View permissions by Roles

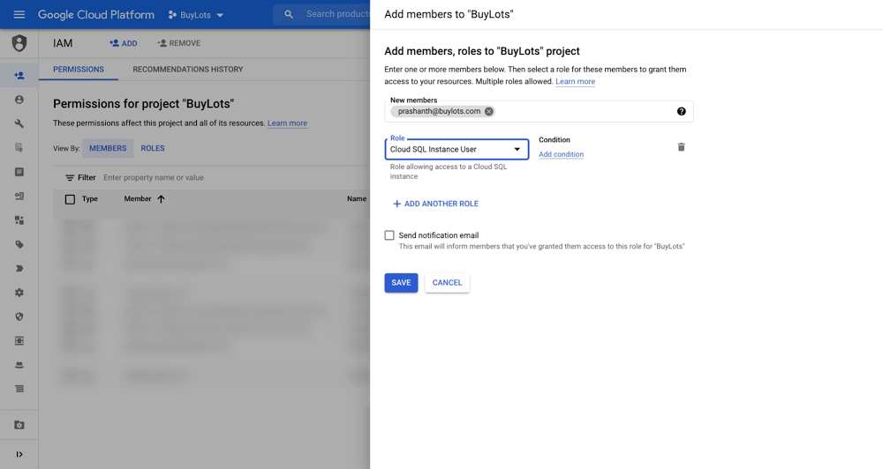point(153,148)
